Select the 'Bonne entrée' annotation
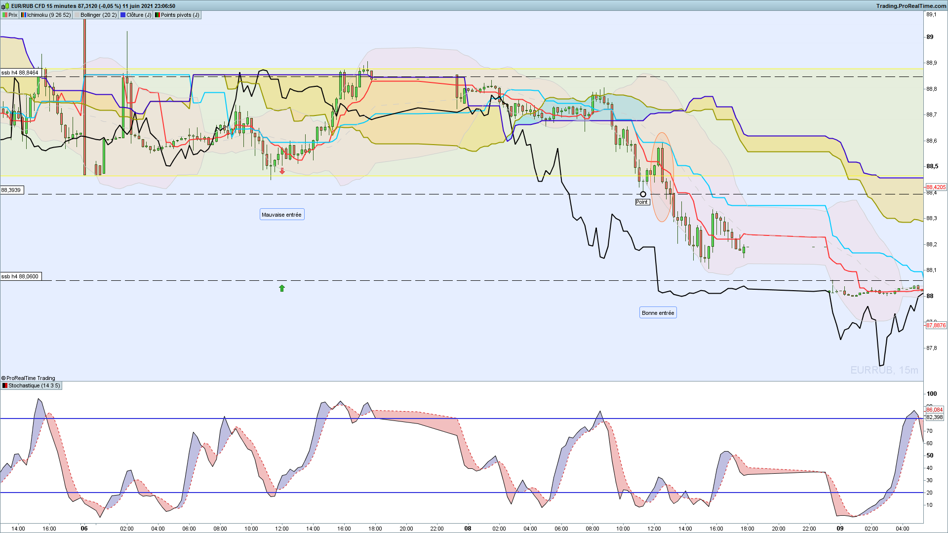Image resolution: width=948 pixels, height=533 pixels. (658, 313)
